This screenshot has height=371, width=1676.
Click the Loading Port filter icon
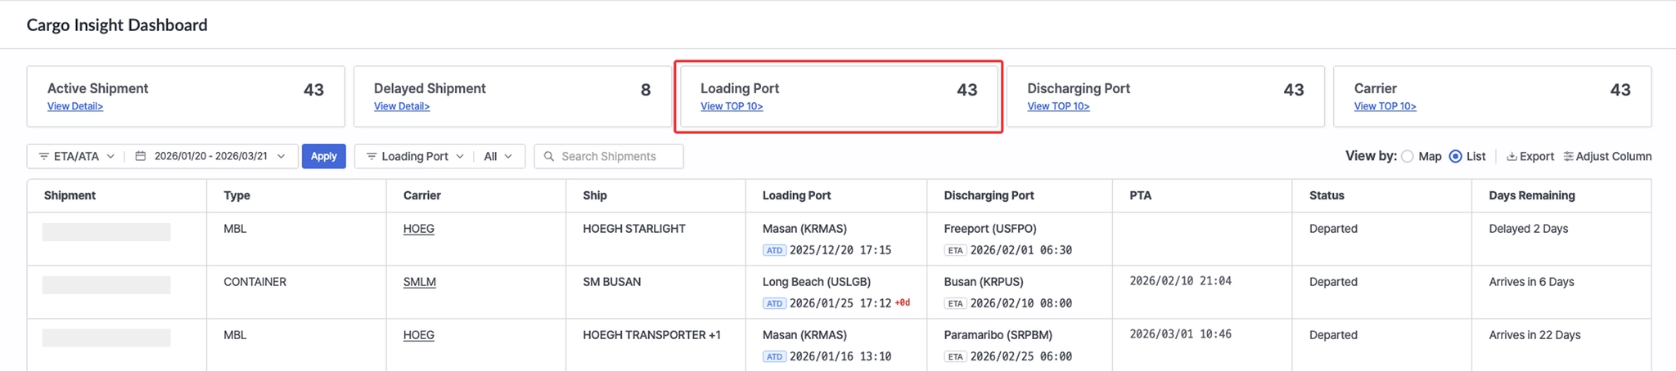click(x=372, y=156)
